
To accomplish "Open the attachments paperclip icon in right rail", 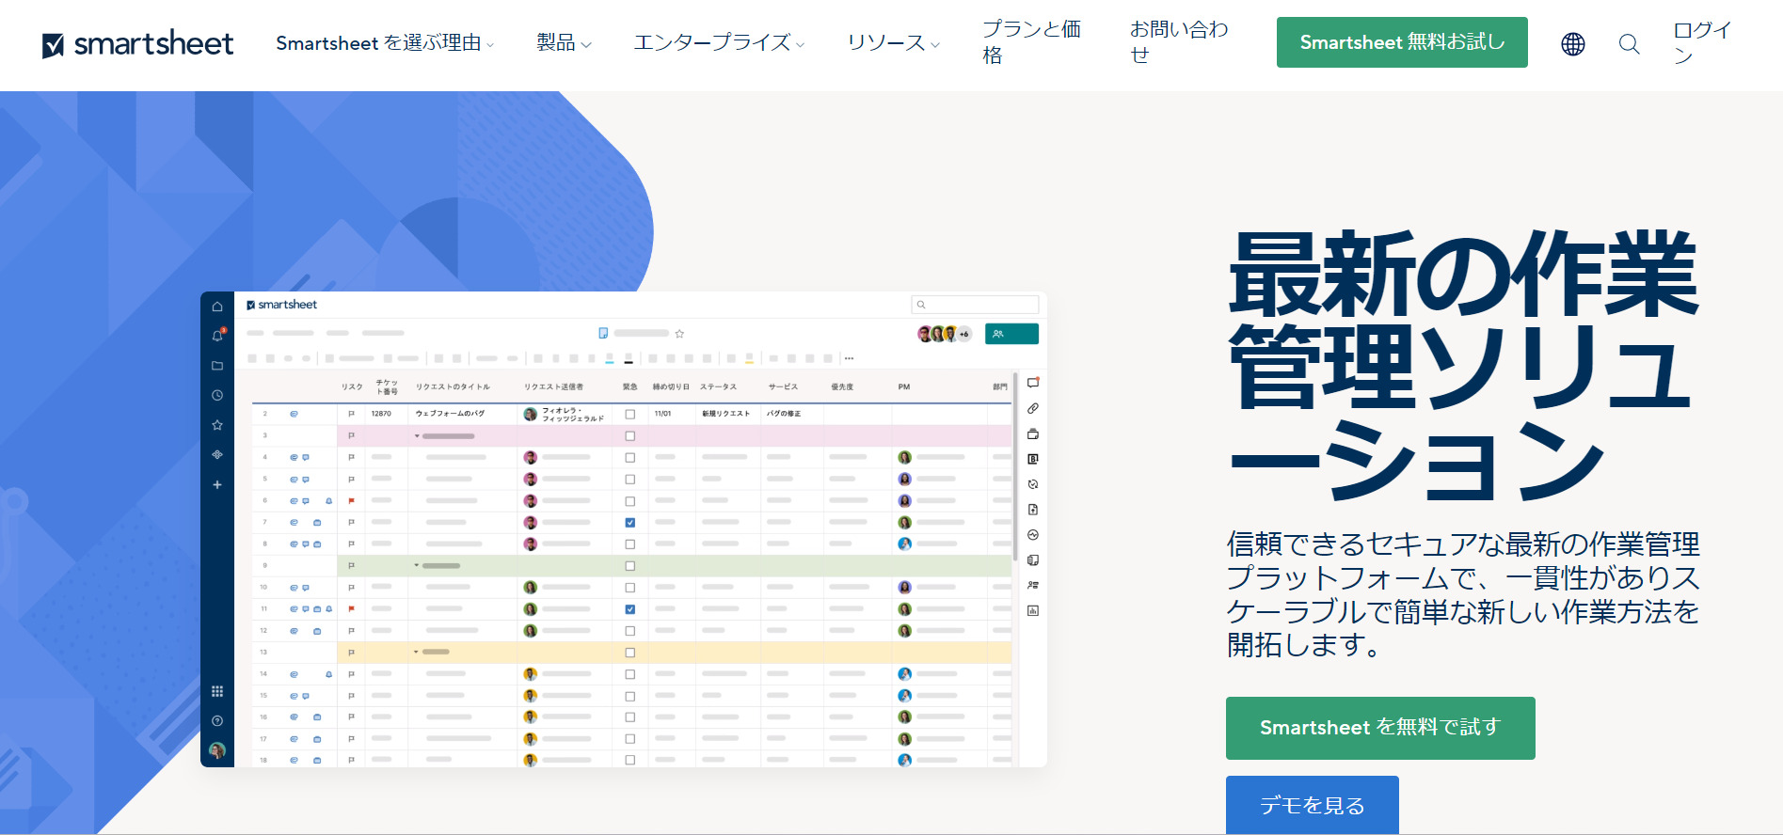I will [x=1033, y=408].
